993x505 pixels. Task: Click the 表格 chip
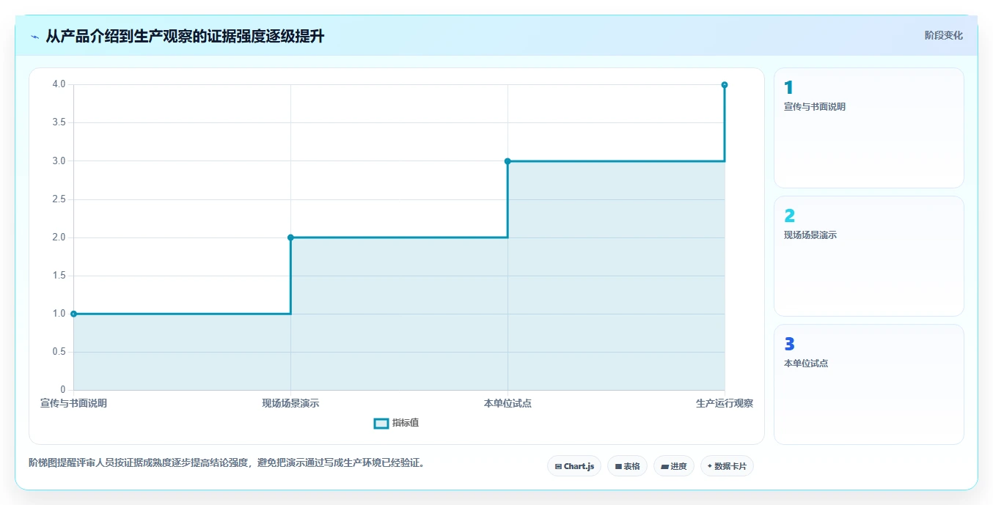click(x=627, y=466)
